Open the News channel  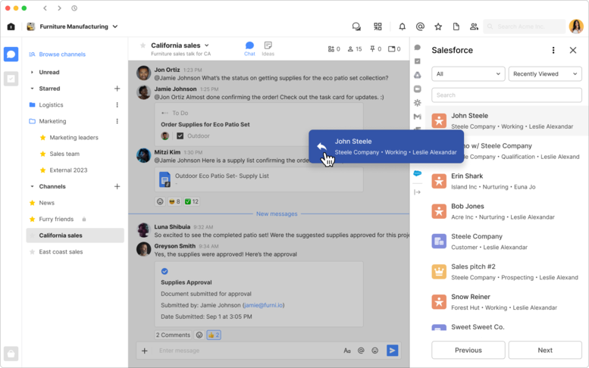(x=46, y=203)
